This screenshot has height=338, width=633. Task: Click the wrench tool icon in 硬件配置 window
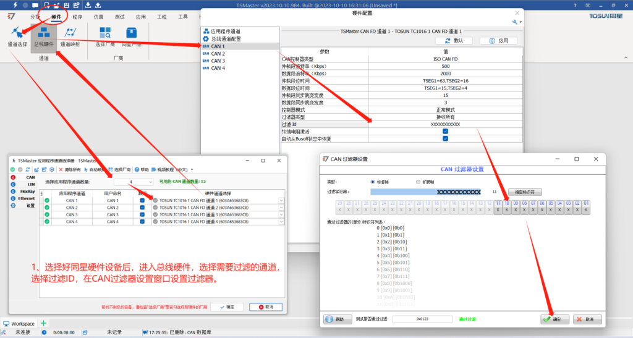(x=515, y=22)
